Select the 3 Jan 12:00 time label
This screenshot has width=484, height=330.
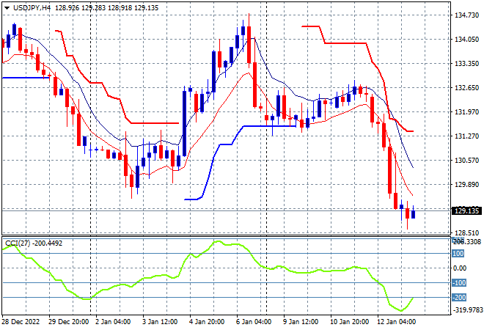pos(160,322)
